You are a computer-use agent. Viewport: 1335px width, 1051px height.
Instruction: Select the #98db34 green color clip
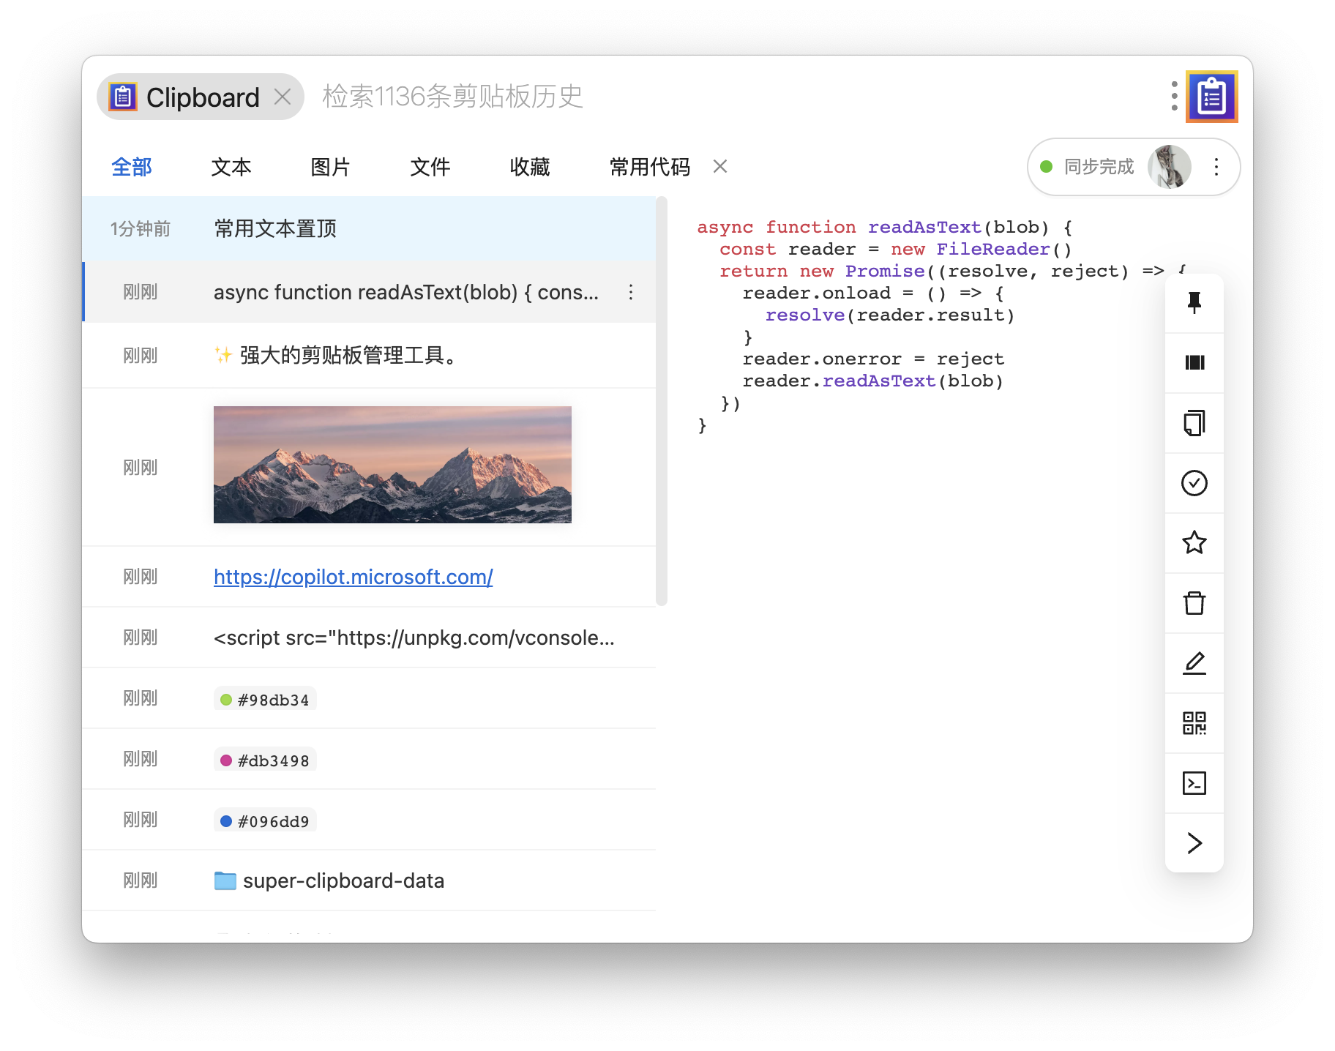point(265,699)
